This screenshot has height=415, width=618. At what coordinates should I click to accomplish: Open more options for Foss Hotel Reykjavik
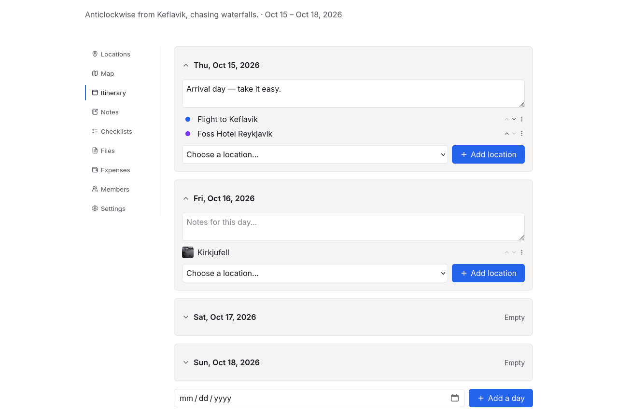(521, 134)
